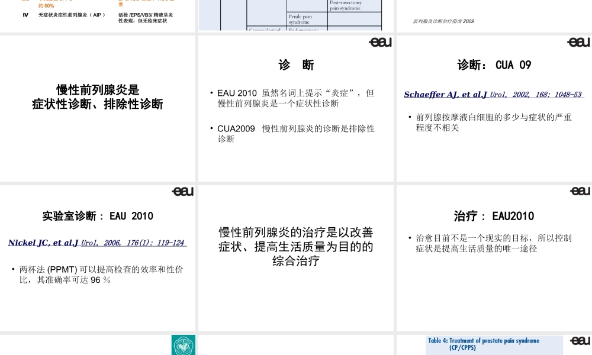Click the EAU logo on the 诊断 slide
The height and width of the screenshot is (355, 592).
(379, 43)
